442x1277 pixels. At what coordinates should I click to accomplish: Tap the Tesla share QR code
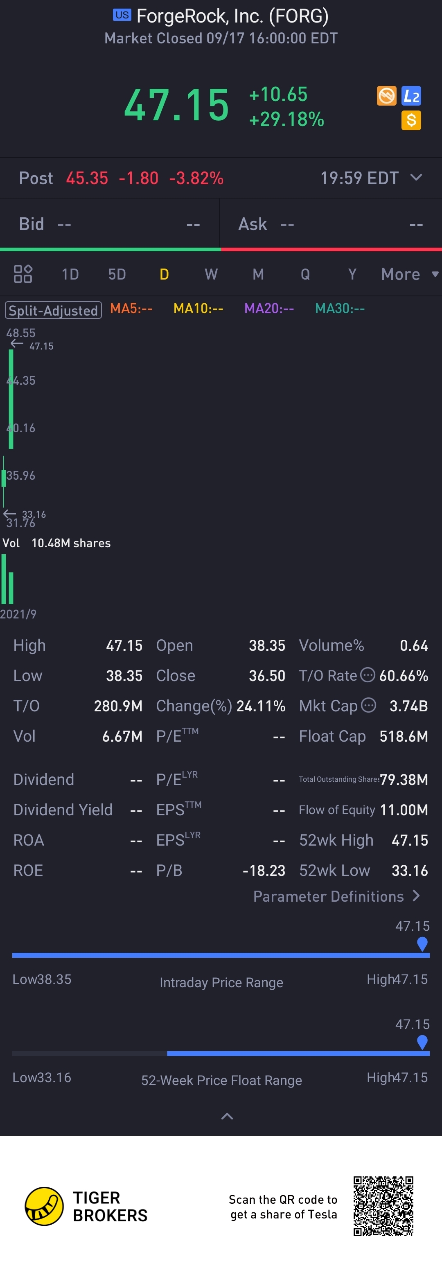383,1206
